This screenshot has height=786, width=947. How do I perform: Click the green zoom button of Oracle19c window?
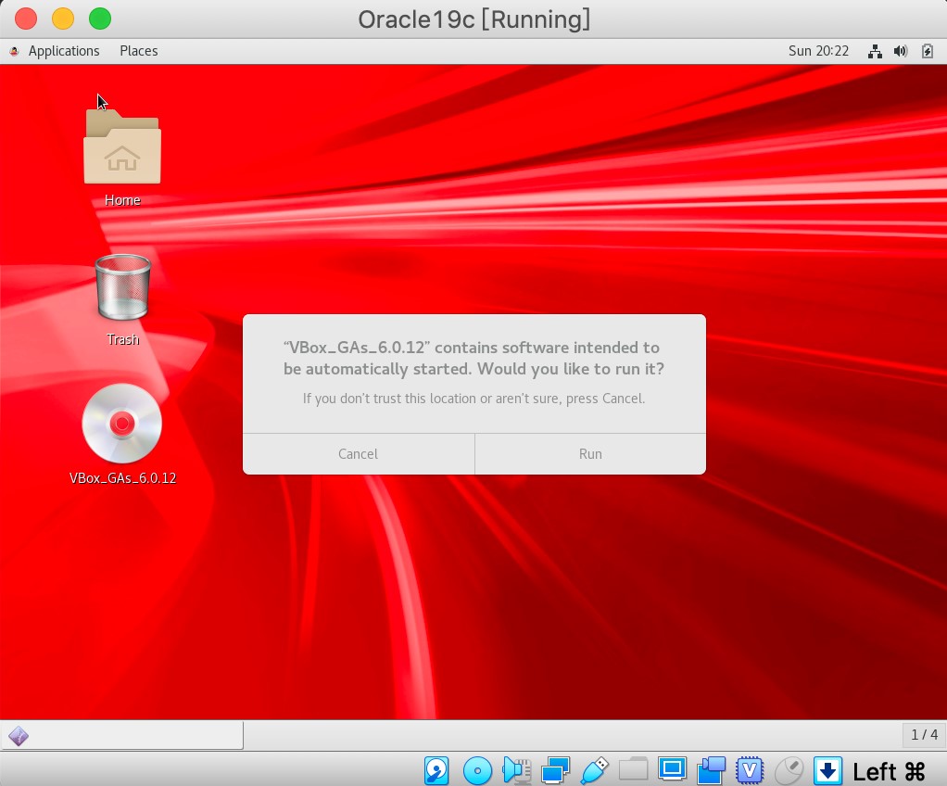click(x=100, y=19)
